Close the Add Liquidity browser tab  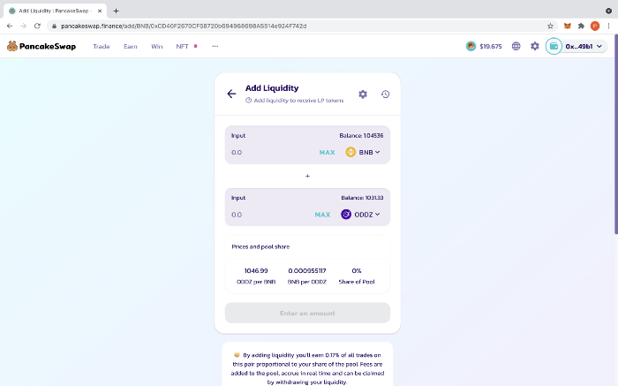pyautogui.click(x=100, y=11)
